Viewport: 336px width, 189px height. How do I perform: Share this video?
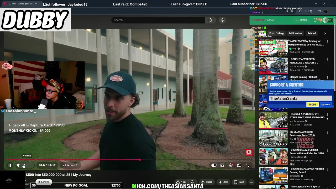coord(207,182)
